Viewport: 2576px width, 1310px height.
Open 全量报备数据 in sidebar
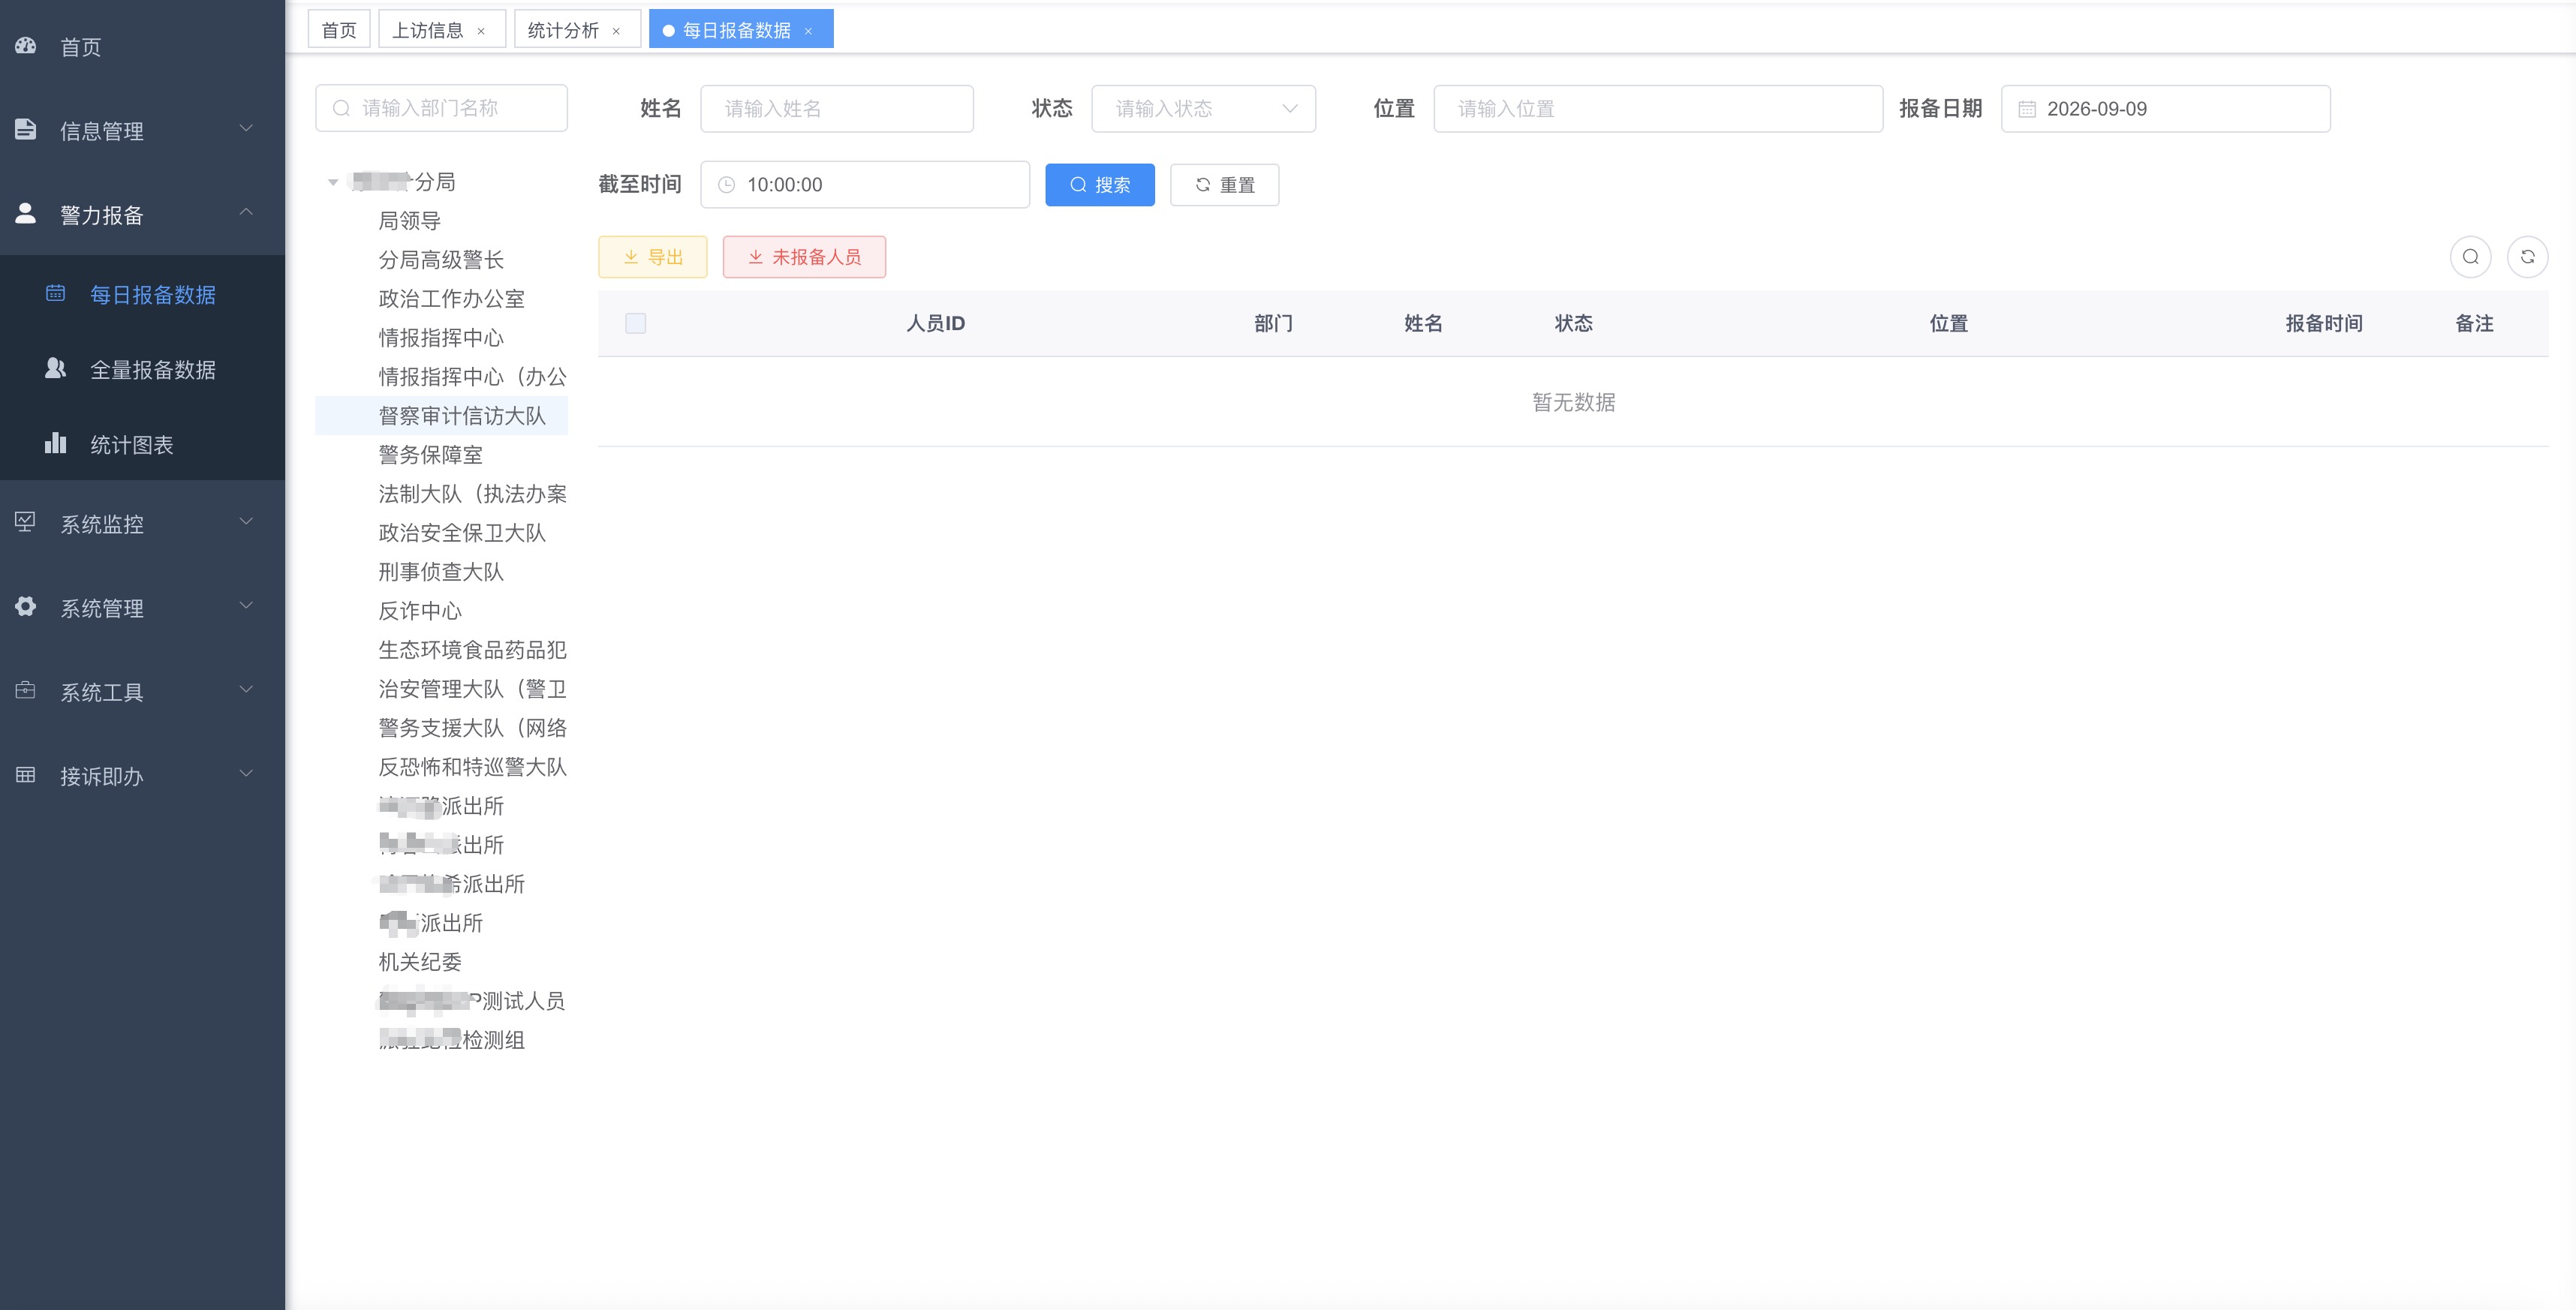[x=142, y=368]
